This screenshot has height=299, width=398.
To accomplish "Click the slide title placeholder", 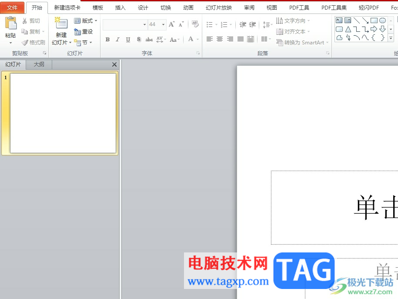I will [x=334, y=207].
